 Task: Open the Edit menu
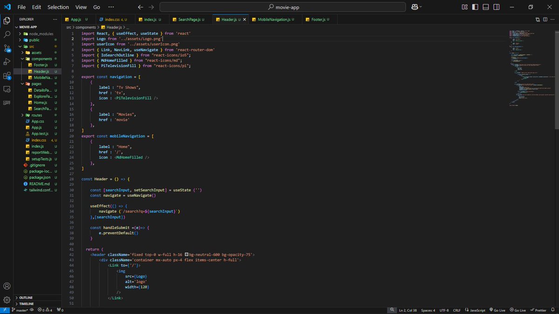(36, 7)
